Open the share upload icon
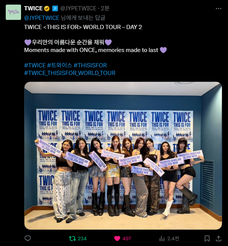This screenshot has width=228, height=246. point(218,238)
